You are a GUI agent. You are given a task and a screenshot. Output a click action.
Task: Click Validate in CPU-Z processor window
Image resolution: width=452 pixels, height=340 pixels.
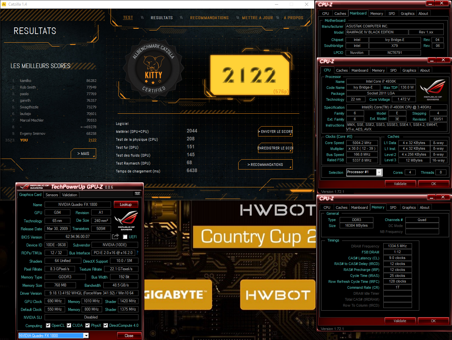click(x=400, y=184)
